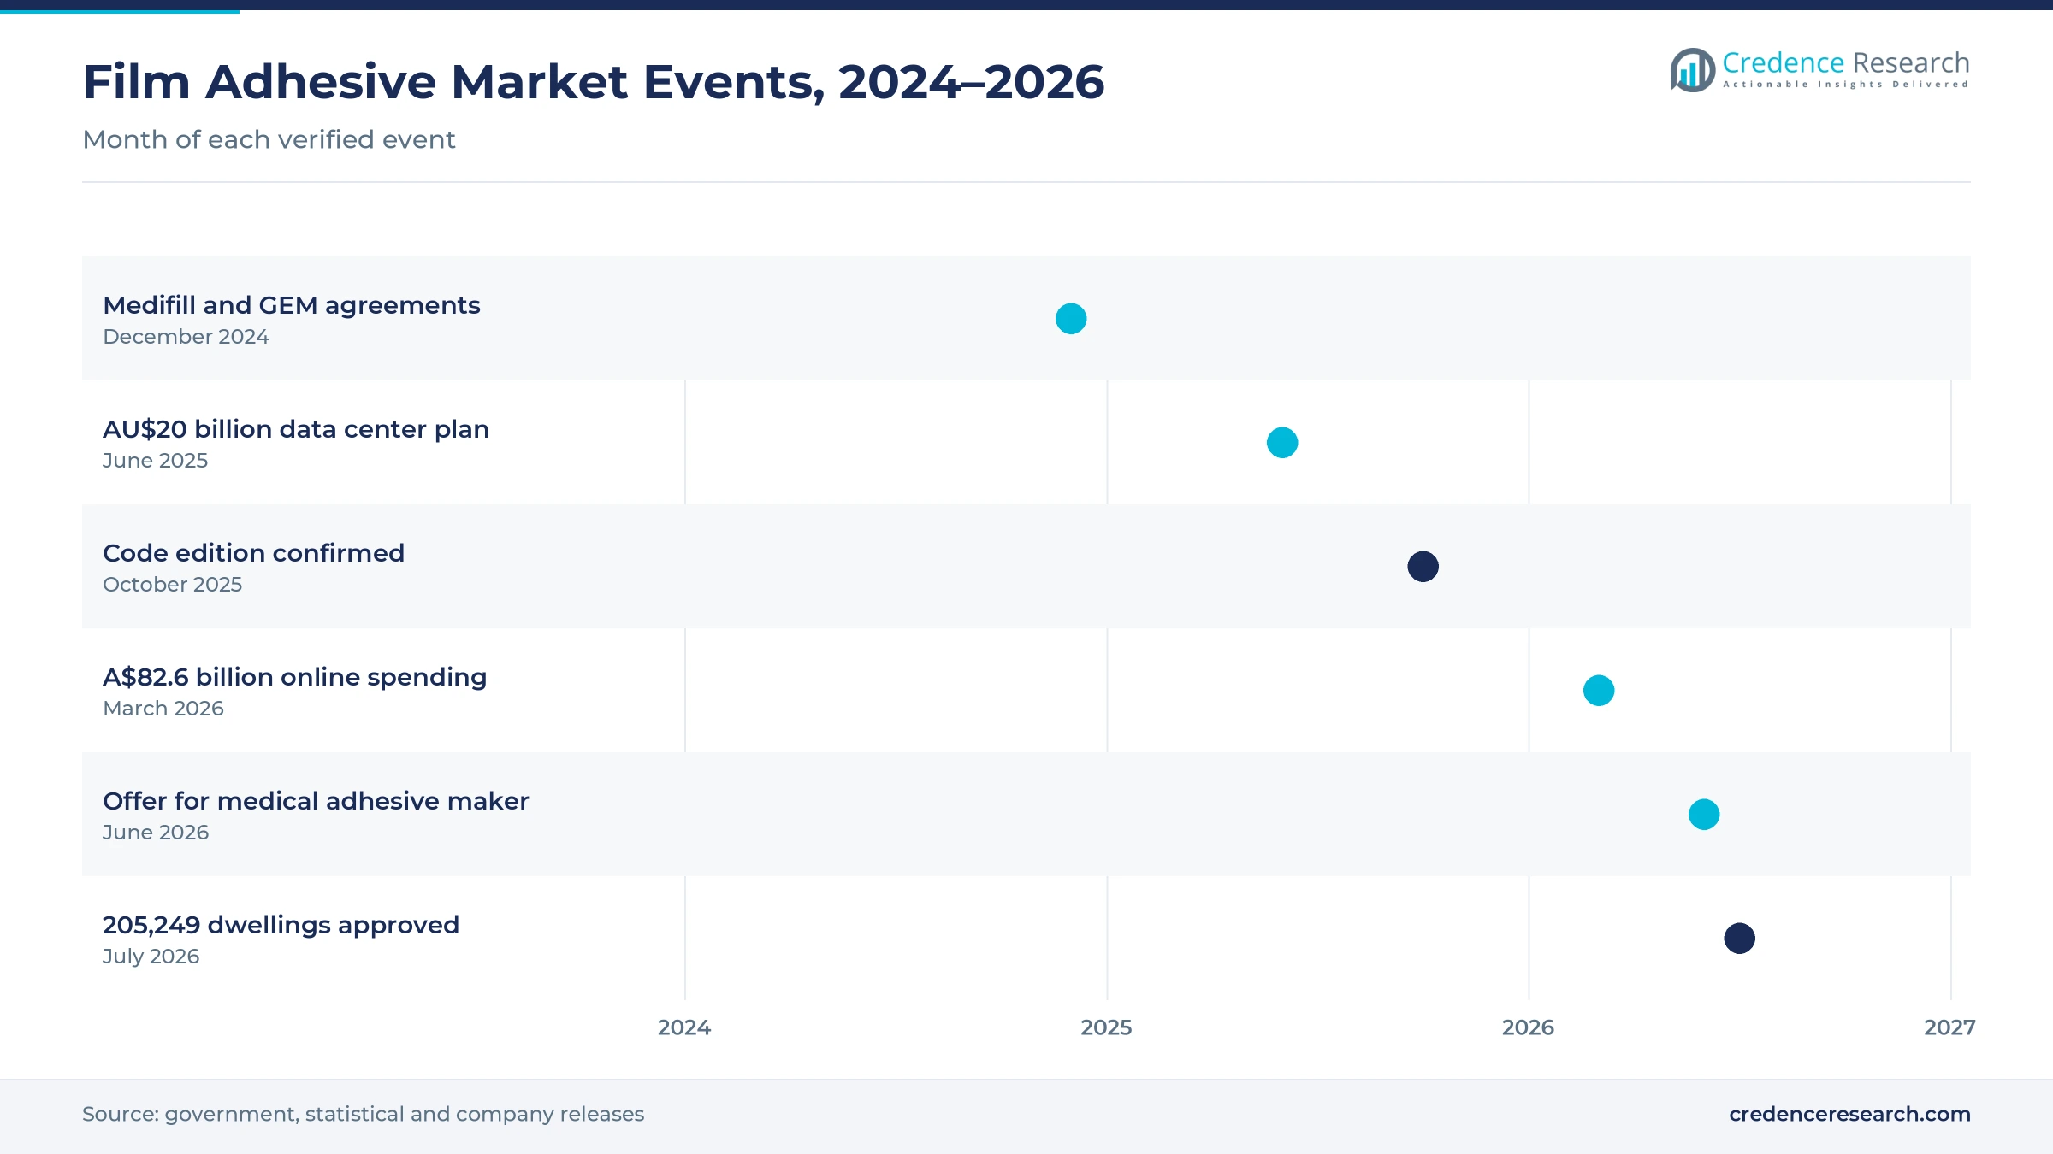
Task: Click the 'October 2025' date text
Action: pos(172,585)
